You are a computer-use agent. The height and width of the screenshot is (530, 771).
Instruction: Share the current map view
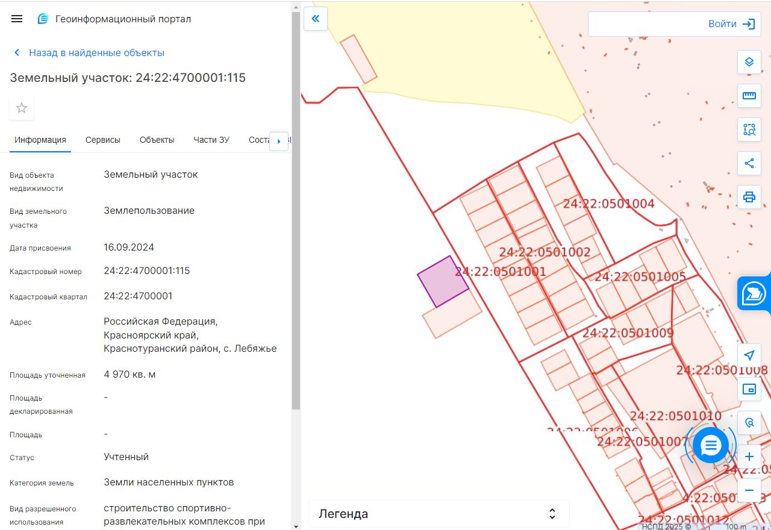tap(749, 163)
